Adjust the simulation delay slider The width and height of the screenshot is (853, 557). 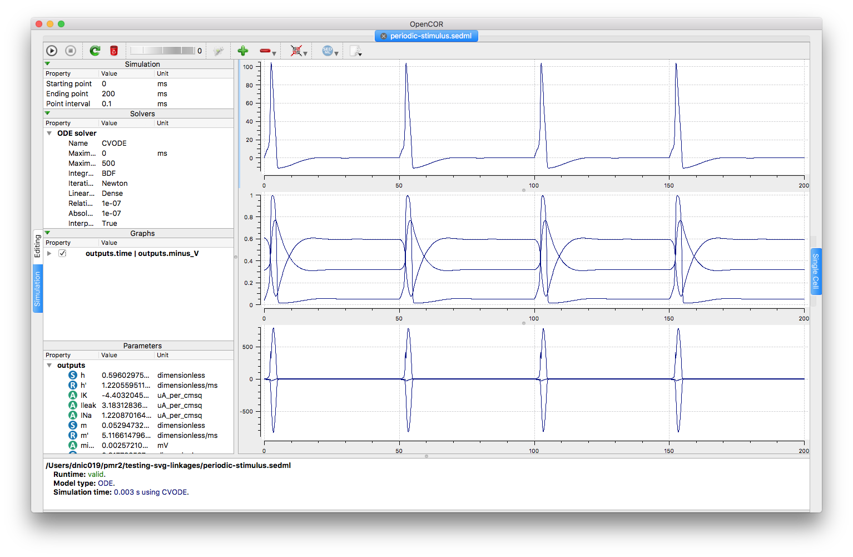[x=162, y=51]
